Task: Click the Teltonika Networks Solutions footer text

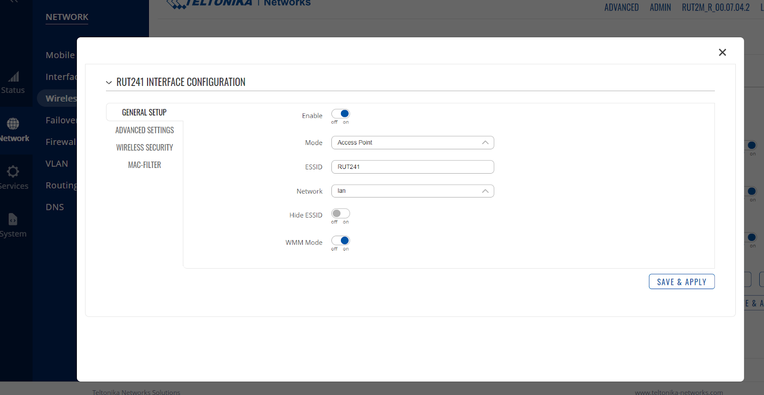Action: [x=136, y=392]
